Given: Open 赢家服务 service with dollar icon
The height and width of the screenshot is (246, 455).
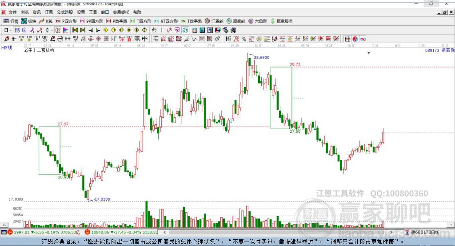Looking at the screenshot, I should tap(282, 21).
